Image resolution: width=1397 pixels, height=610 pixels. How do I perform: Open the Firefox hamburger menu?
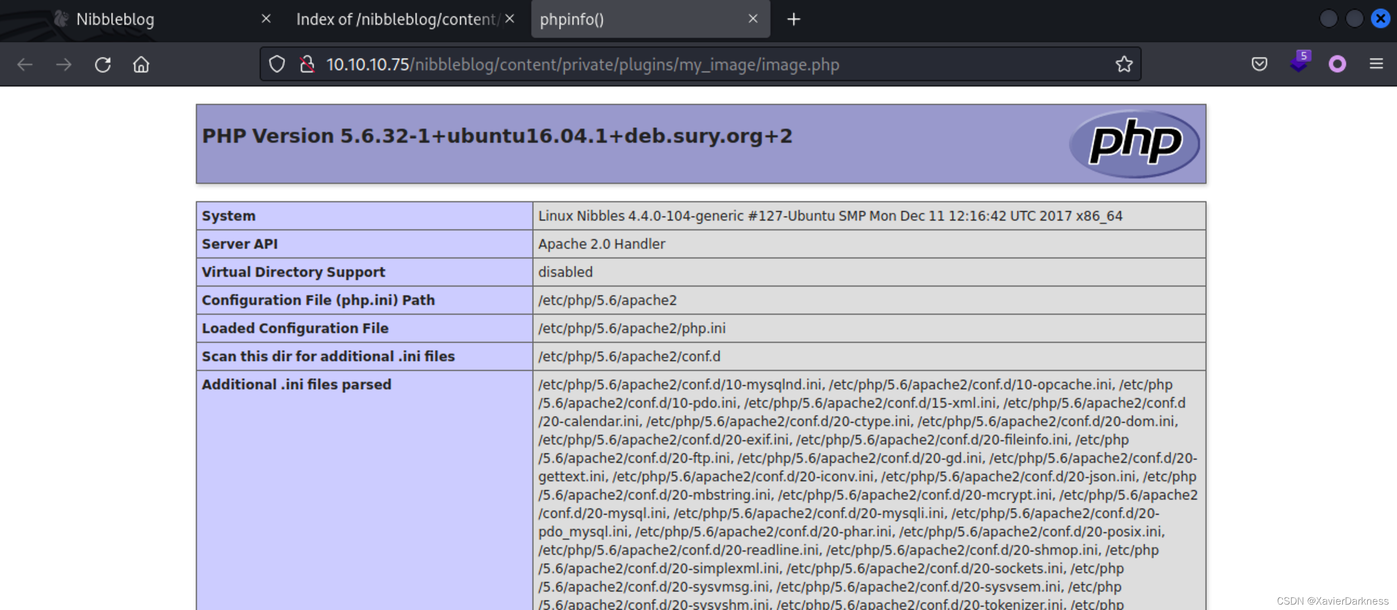click(1376, 64)
